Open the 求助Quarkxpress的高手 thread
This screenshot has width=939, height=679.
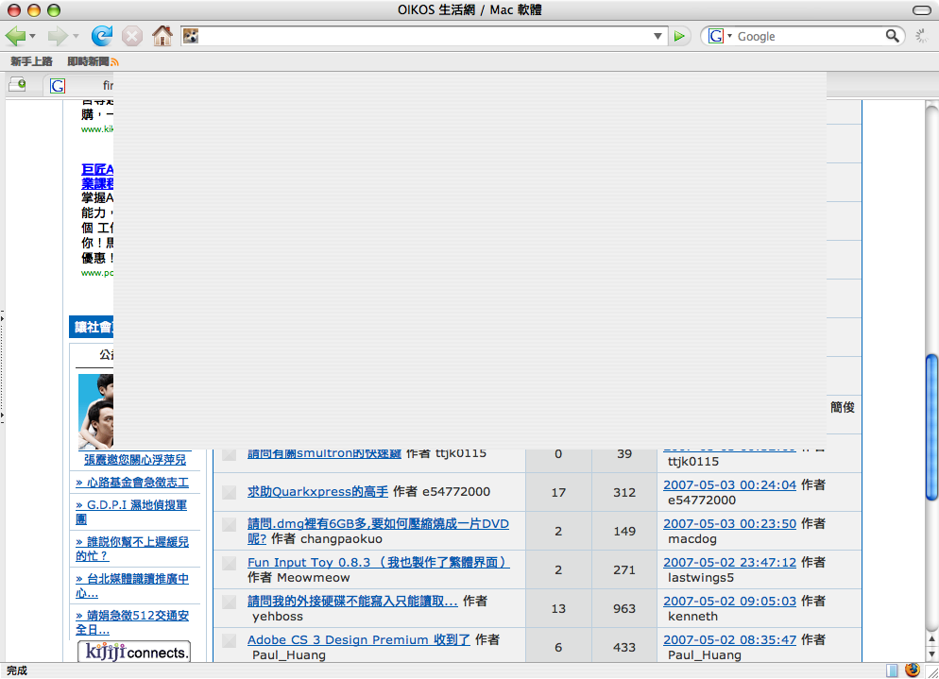(317, 491)
